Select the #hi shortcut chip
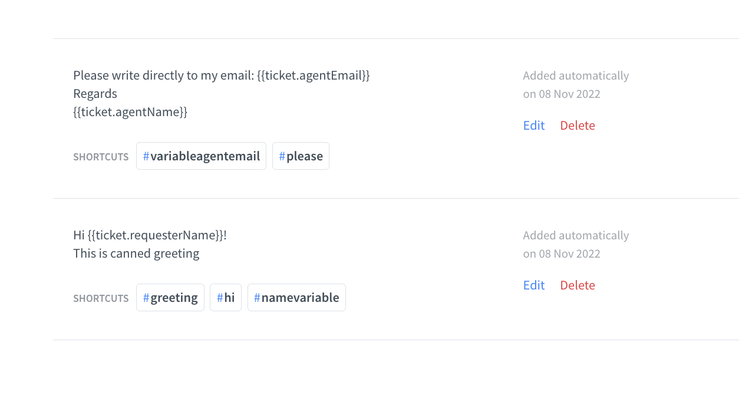Screen dimensions: 739x395 coord(225,297)
